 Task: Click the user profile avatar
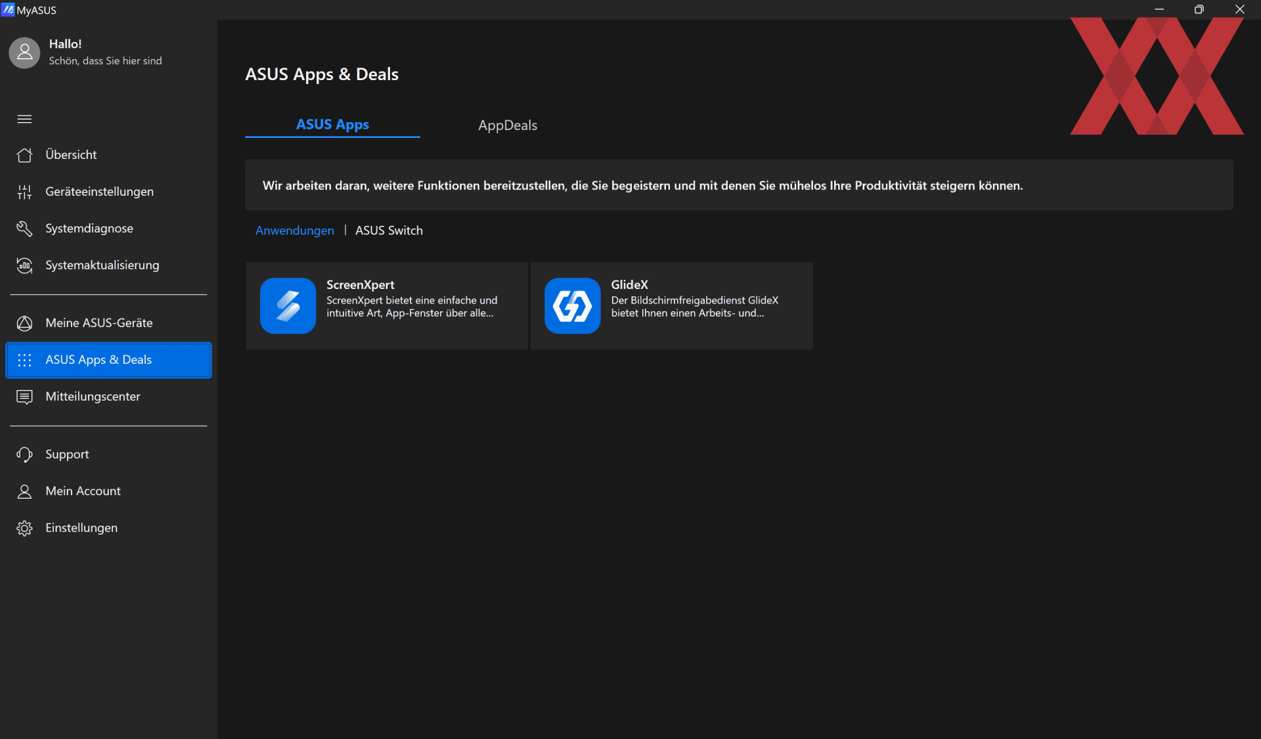click(x=24, y=52)
